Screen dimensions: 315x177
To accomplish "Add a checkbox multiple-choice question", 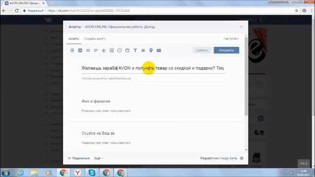I will (80, 50).
